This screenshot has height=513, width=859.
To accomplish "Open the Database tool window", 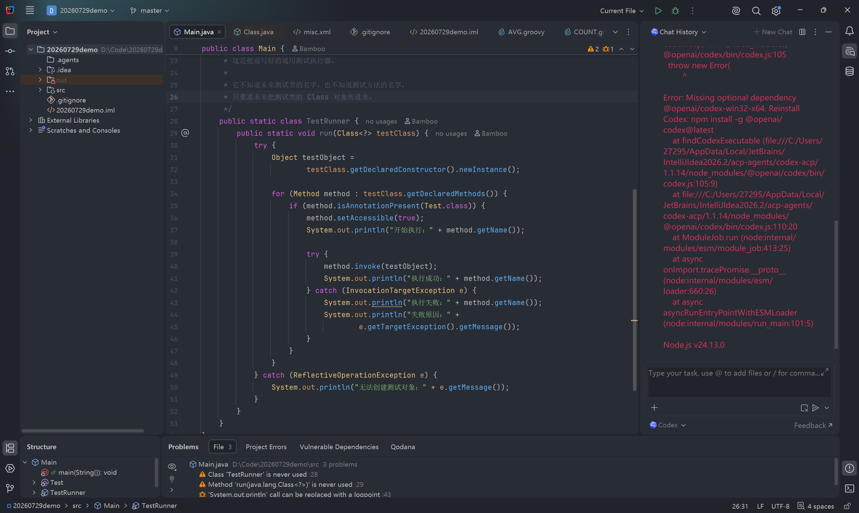I will pos(849,71).
